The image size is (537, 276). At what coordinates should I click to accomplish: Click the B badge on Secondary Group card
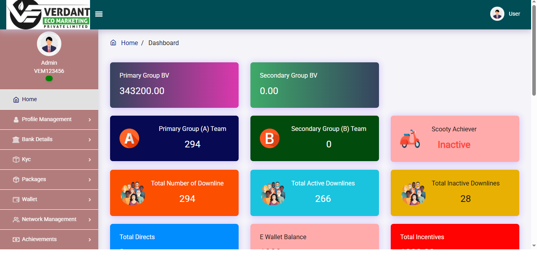(x=270, y=138)
